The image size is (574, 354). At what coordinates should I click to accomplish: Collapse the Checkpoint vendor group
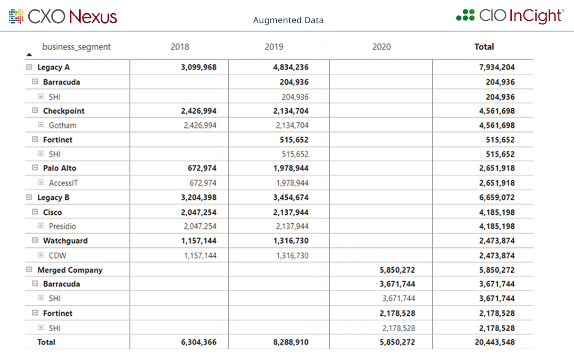35,111
